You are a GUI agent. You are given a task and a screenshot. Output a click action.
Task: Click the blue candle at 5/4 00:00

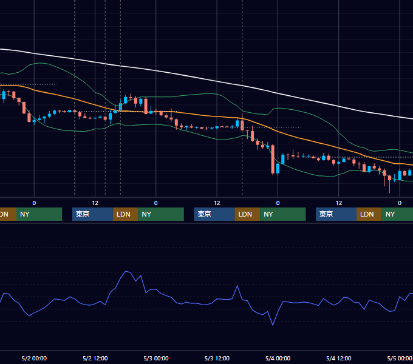pos(278,168)
